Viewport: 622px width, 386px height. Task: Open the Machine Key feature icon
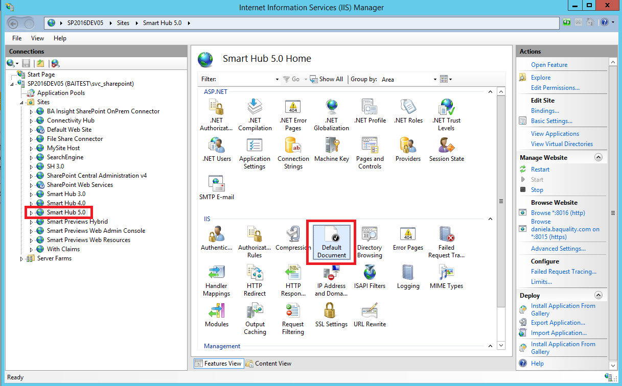point(332,149)
